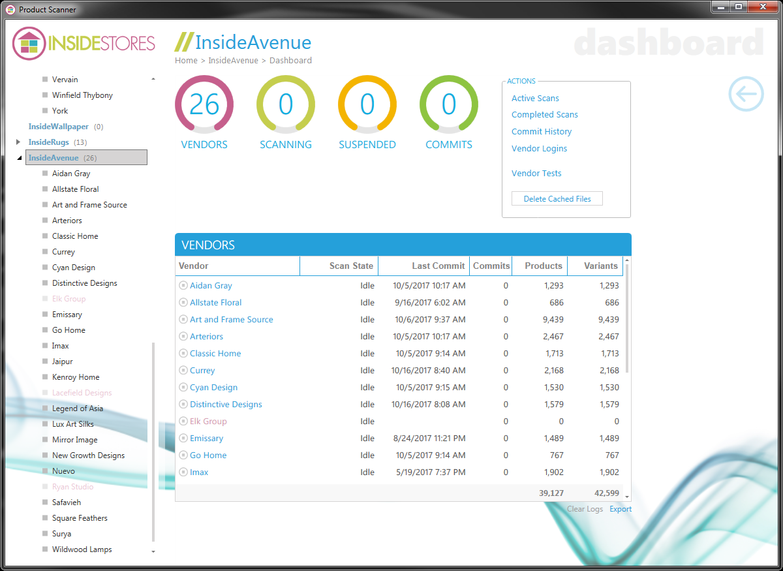Click the Scanning ring gauge
Screen dimensions: 783x571
286,104
